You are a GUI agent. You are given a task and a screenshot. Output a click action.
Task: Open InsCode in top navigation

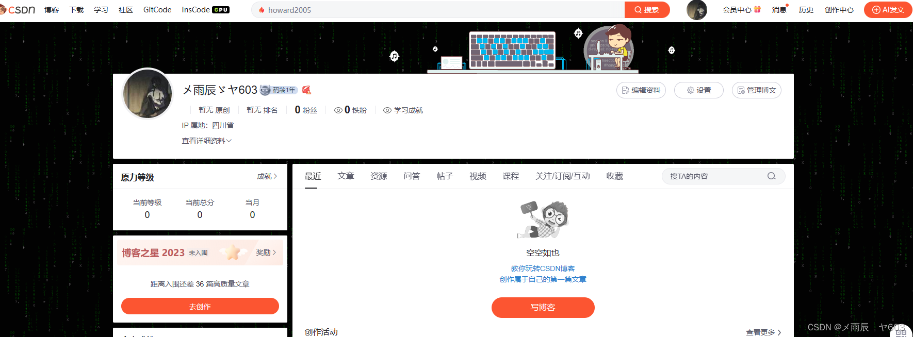[195, 10]
